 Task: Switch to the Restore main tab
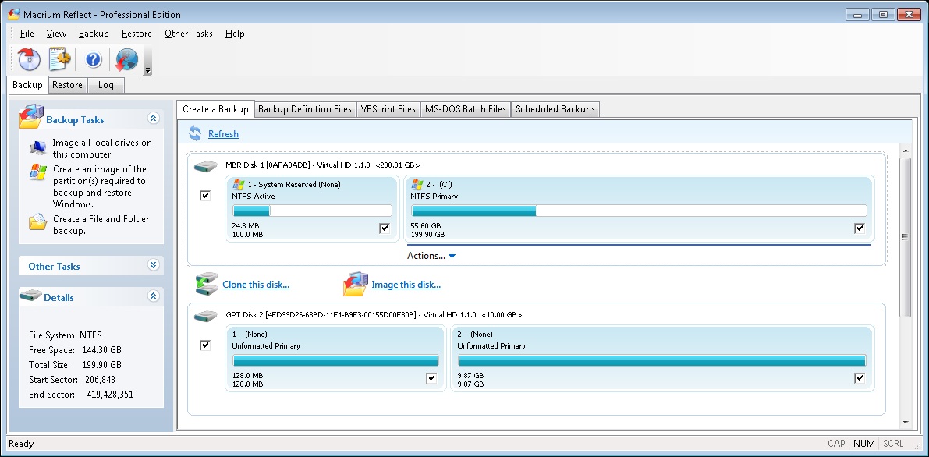coord(68,85)
